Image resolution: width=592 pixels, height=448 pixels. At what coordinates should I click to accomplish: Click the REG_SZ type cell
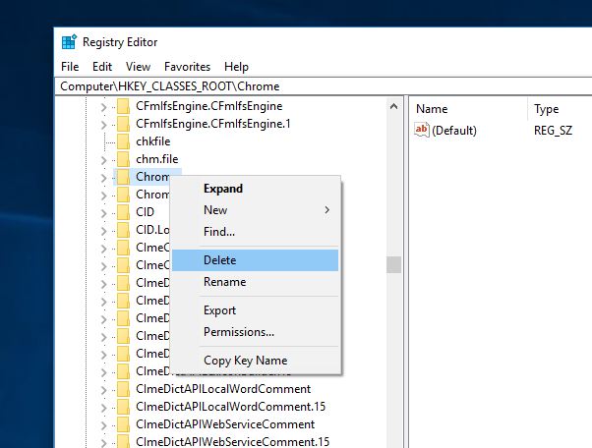(x=553, y=131)
